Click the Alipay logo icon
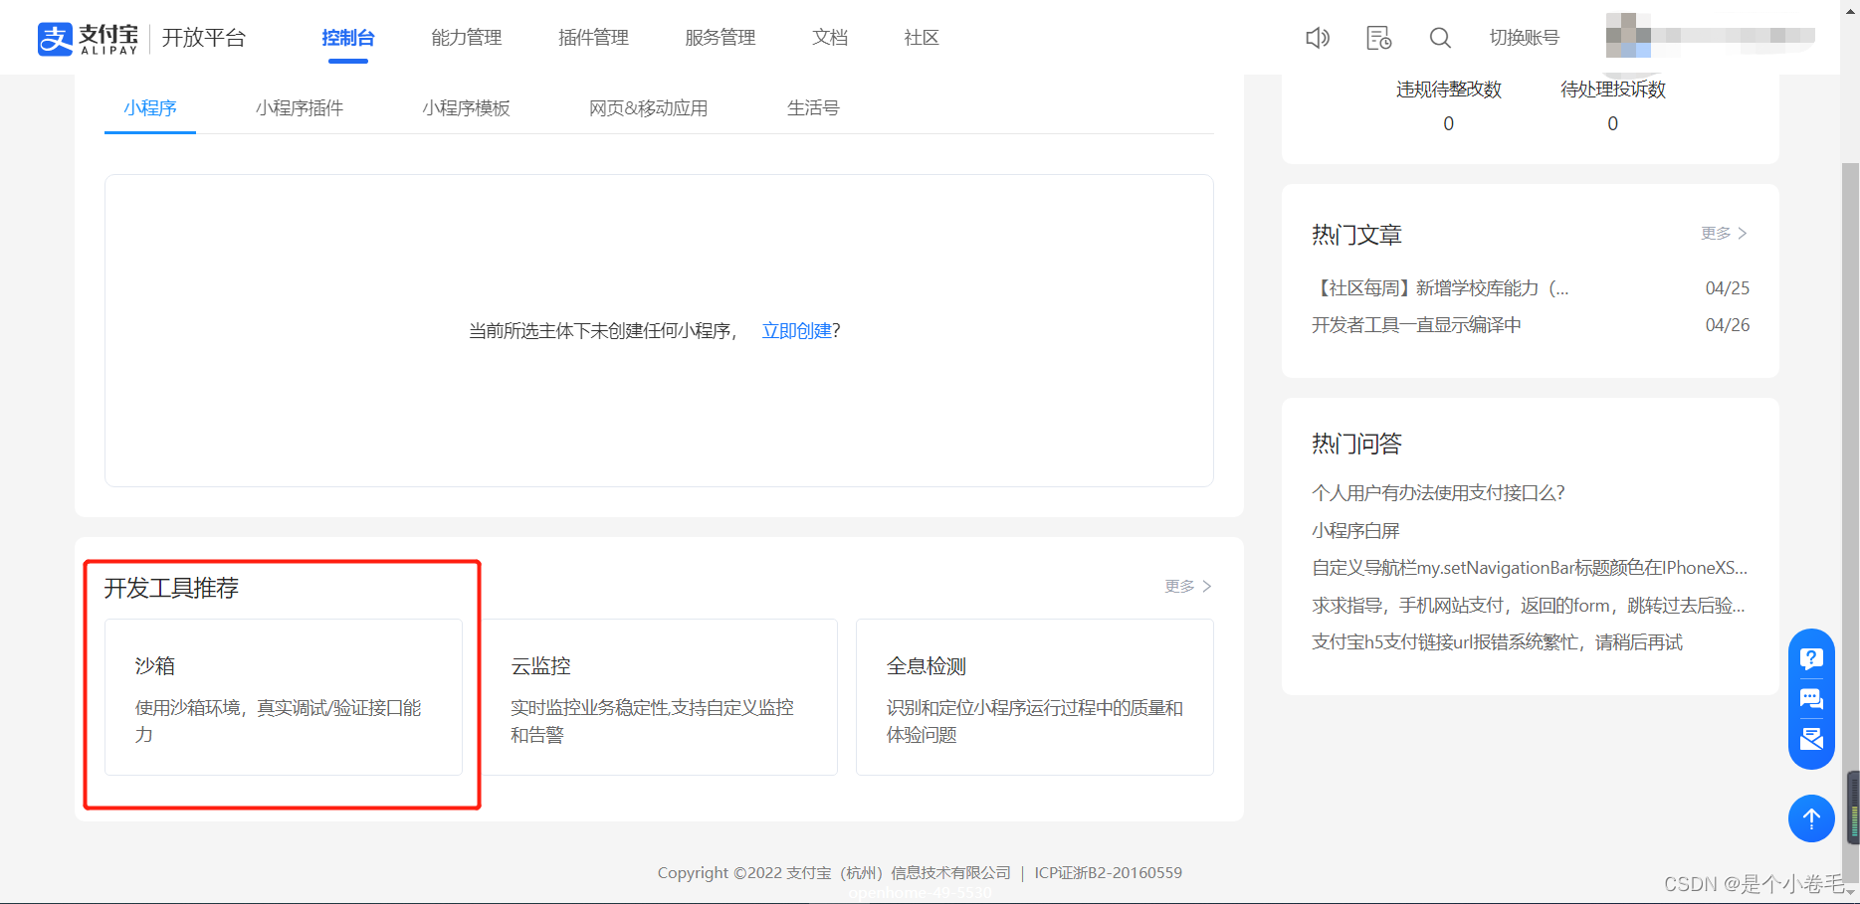1860x904 pixels. (55, 39)
